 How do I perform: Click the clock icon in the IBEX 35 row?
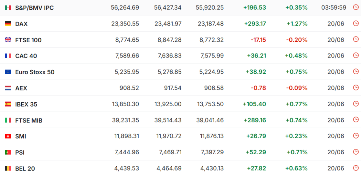coord(356,104)
